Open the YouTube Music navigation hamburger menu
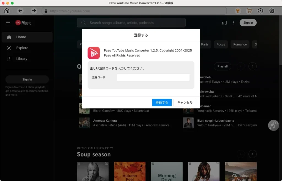The image size is (282, 181). [8, 23]
